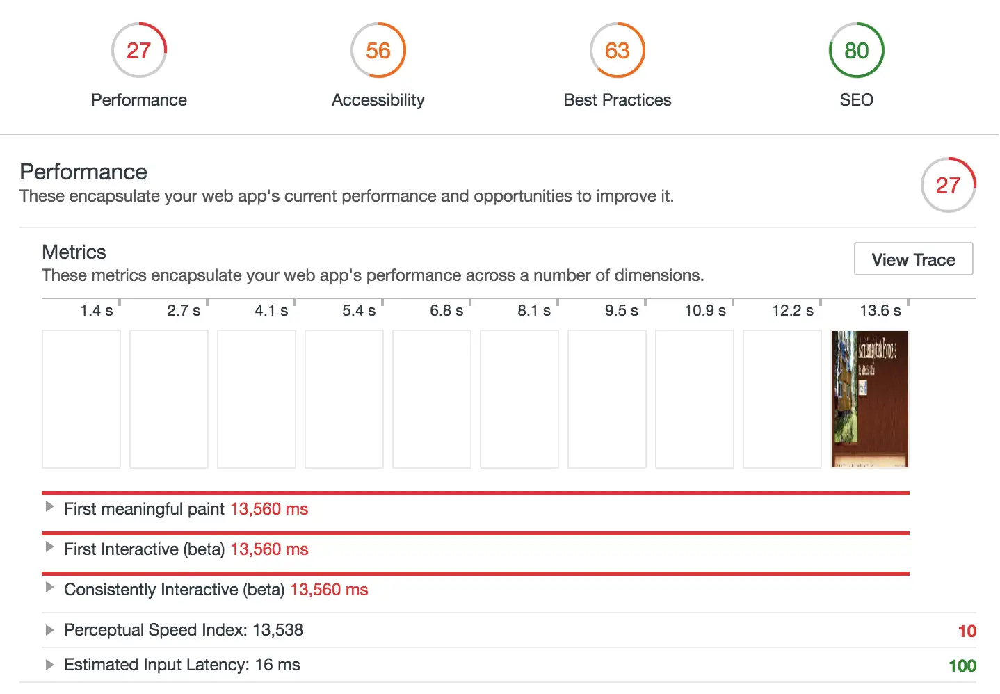
Task: Select the blank 2.7 s filmstrip frame
Action: tap(169, 399)
